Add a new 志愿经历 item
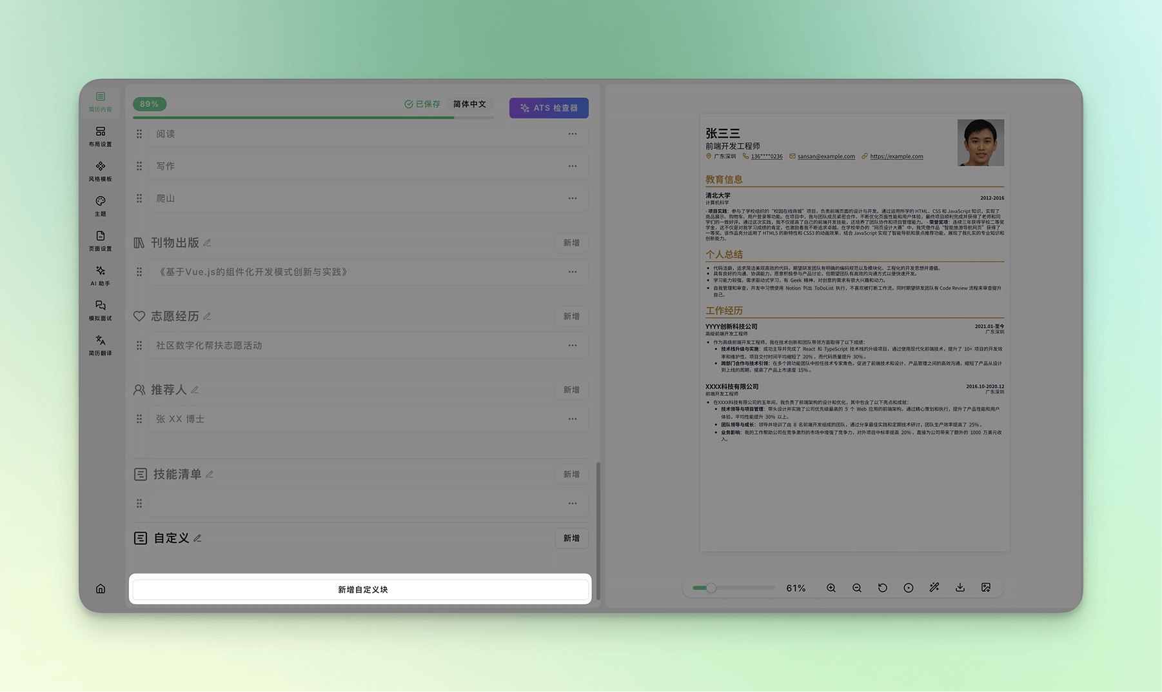The width and height of the screenshot is (1162, 692). coord(571,316)
